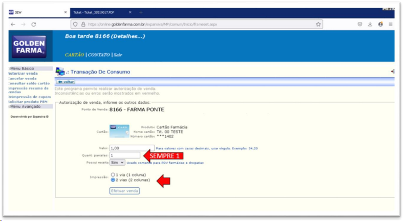Click the address bar URL

pos(153,25)
